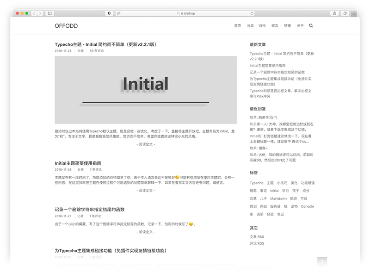Open the 记录一个删除字符串指定结尾的函数 post
The width and height of the screenshot is (370, 272).
(x=90, y=210)
